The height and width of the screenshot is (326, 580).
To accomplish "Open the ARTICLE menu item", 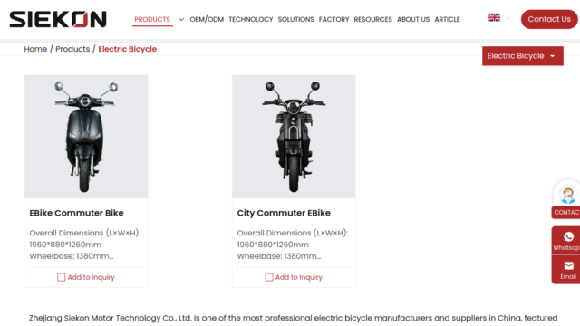I will 447,19.
